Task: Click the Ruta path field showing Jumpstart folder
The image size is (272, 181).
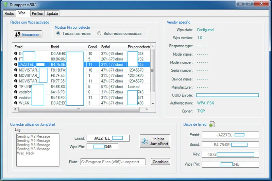Action: (113, 162)
